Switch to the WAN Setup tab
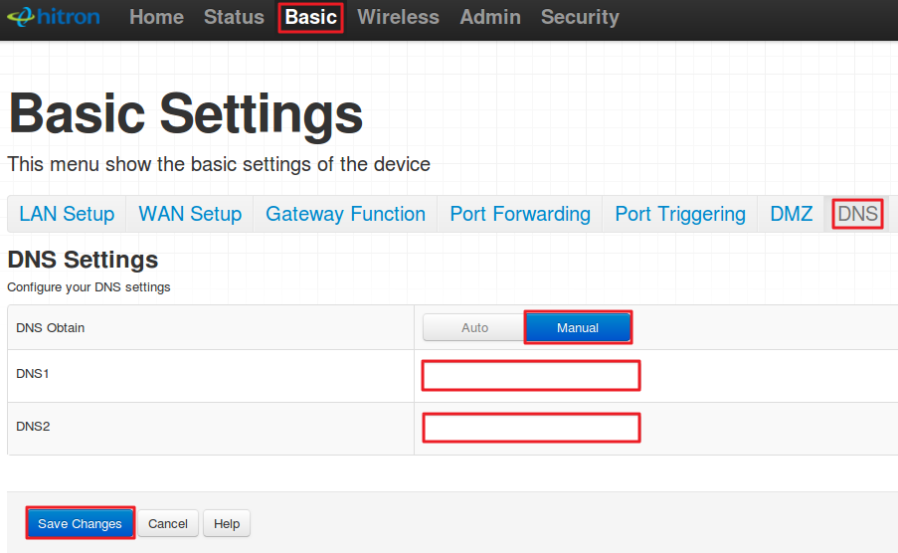Screen dimensions: 898x553 [190, 214]
